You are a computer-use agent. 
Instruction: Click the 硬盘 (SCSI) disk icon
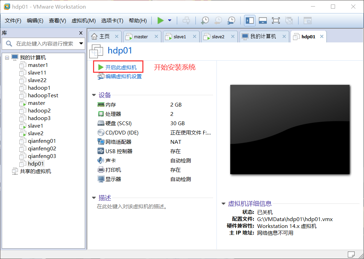[x=101, y=123]
